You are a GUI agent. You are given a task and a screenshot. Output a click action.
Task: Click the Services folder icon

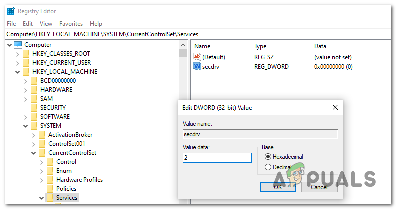pos(50,198)
